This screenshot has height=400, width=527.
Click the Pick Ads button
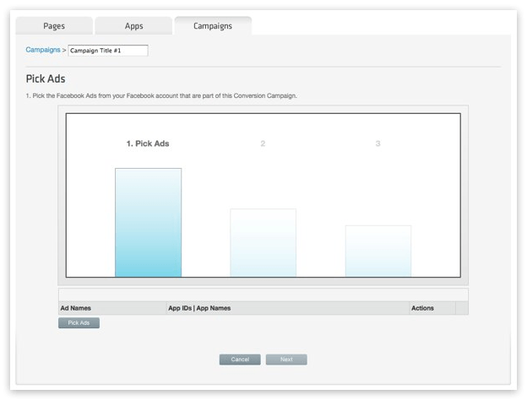click(79, 322)
